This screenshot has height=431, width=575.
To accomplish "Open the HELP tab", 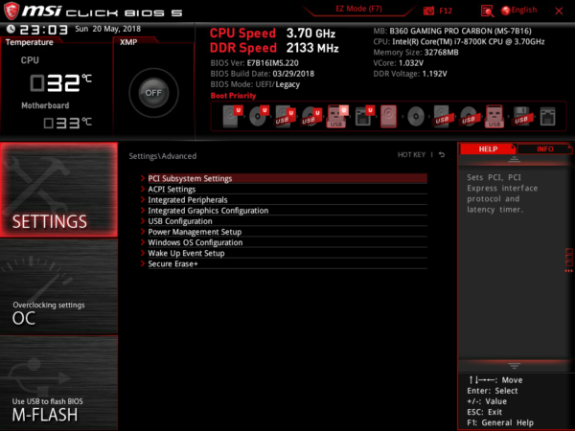I will [488, 148].
